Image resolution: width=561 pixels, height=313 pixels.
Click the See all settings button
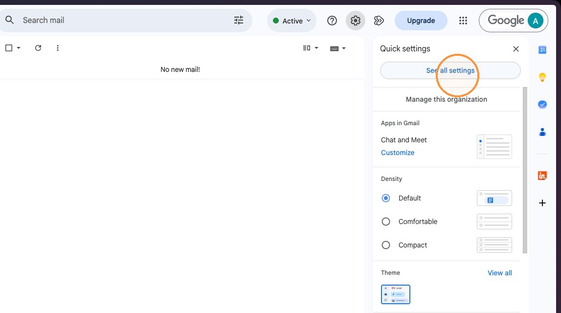pos(450,70)
